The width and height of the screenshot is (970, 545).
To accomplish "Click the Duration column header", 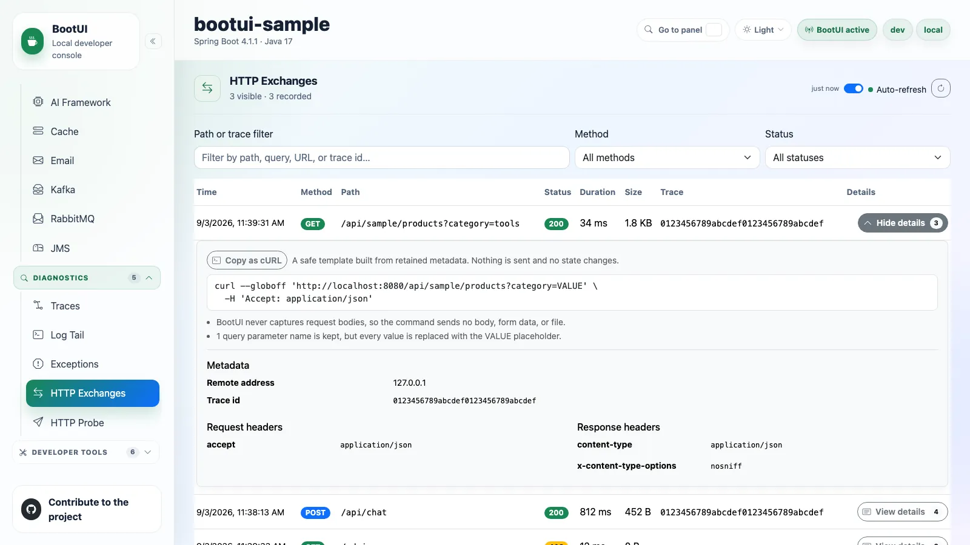I will (x=597, y=192).
